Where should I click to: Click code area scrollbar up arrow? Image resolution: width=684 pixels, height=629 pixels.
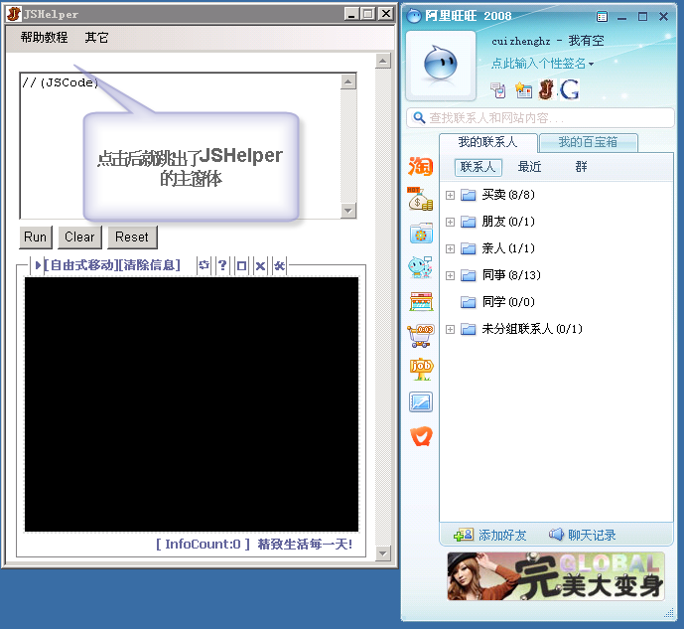[348, 81]
